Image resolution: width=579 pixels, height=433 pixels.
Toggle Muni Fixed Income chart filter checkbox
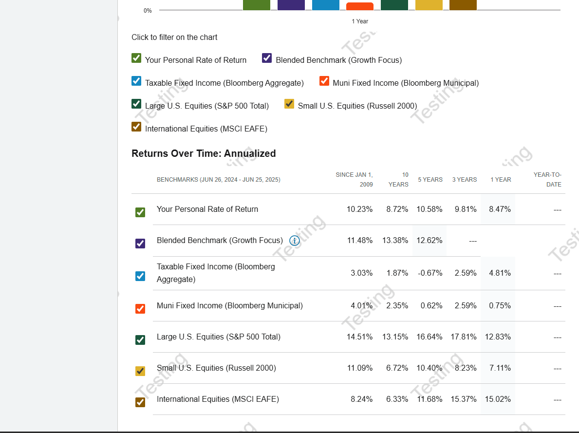click(x=324, y=81)
